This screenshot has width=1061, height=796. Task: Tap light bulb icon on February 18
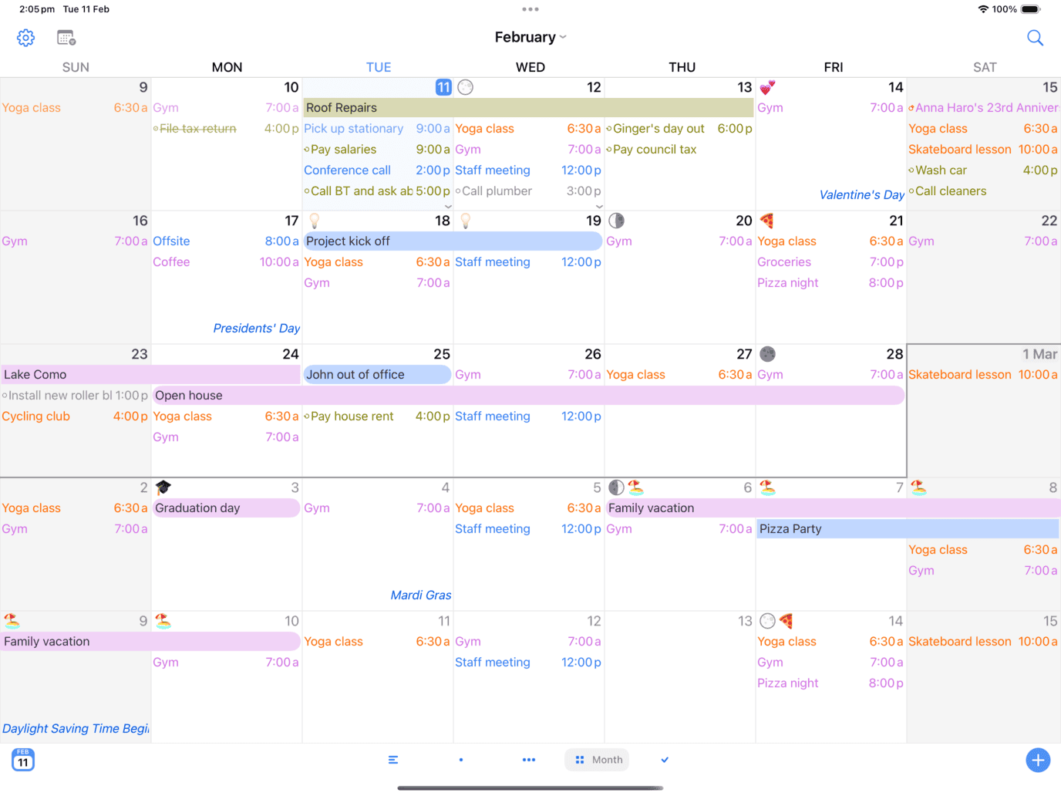[x=314, y=221]
